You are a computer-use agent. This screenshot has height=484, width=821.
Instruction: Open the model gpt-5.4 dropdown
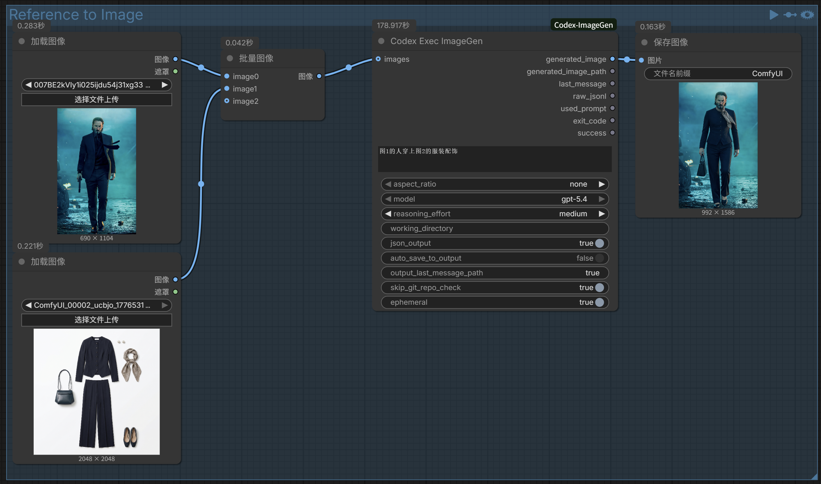pyautogui.click(x=495, y=199)
